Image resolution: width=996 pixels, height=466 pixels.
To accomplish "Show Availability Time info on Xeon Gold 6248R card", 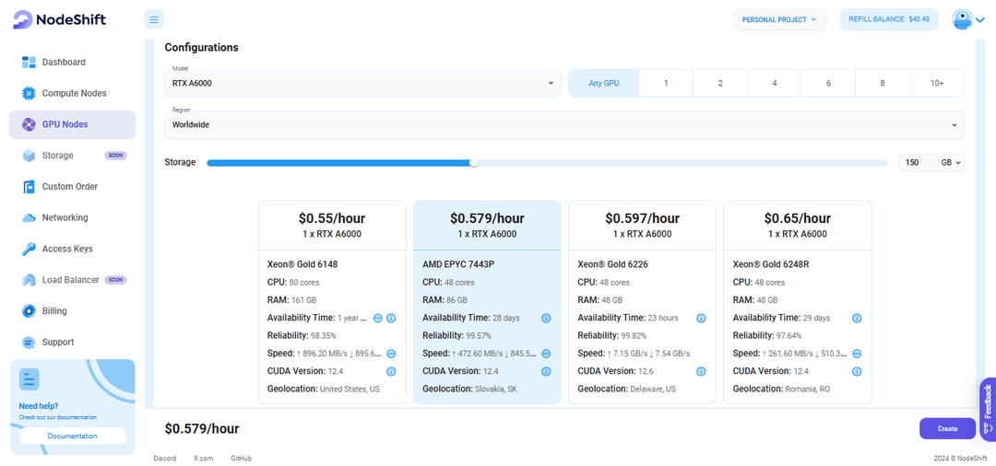I will tap(857, 318).
